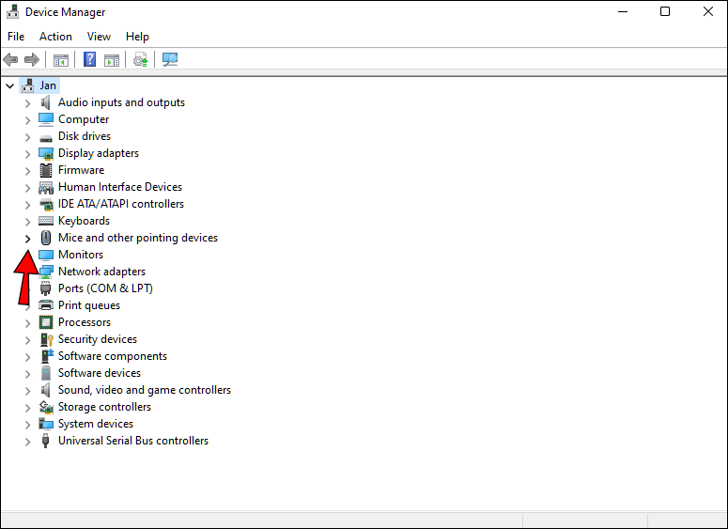This screenshot has width=728, height=529.
Task: Expand the Computer category
Action: click(x=27, y=120)
